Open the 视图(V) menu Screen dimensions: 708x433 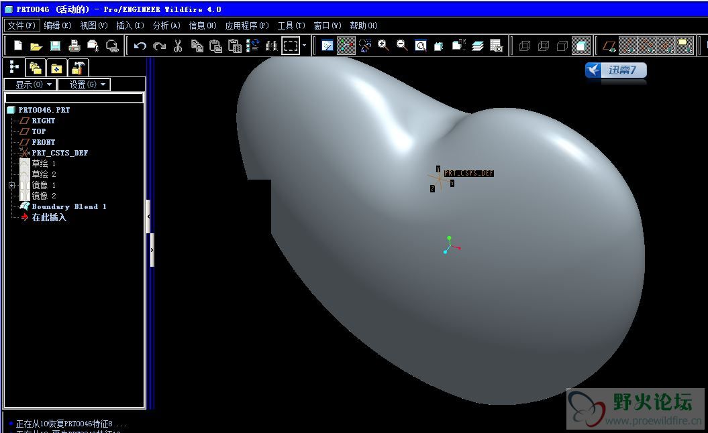click(94, 25)
